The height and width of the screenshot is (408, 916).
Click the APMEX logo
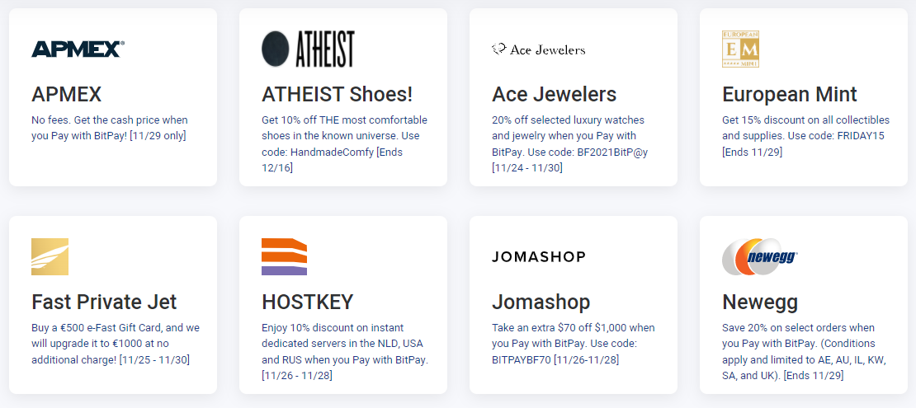tap(78, 49)
